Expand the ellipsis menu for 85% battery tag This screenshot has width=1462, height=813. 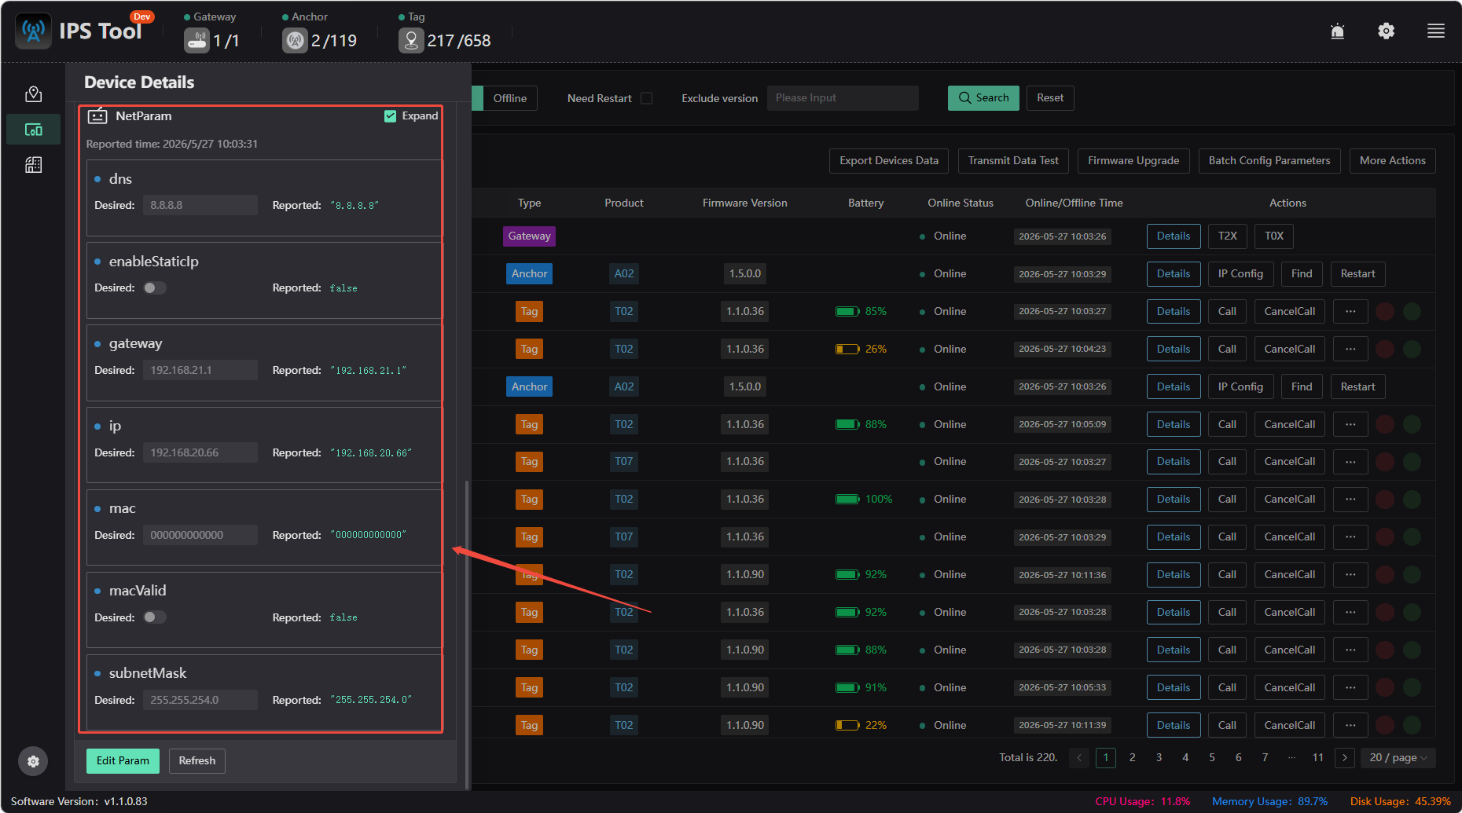tap(1350, 312)
